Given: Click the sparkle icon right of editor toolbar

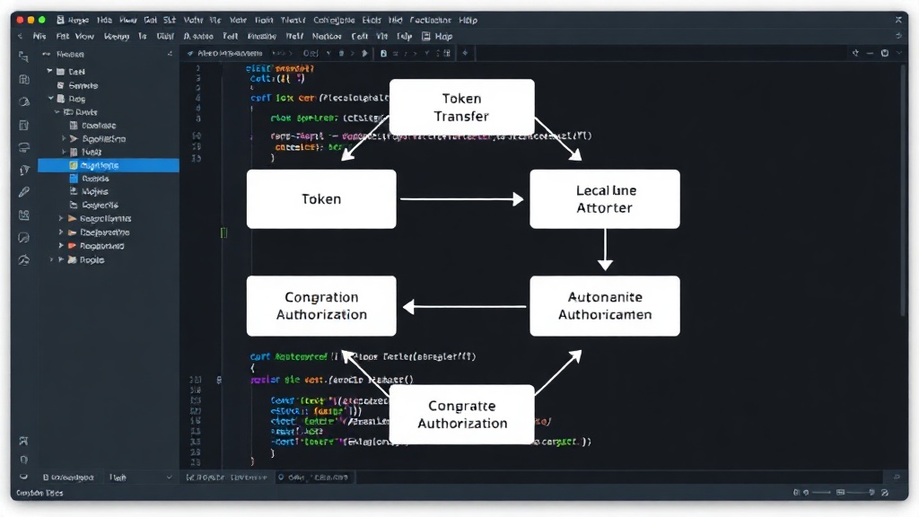Looking at the screenshot, I should pyautogui.click(x=465, y=53).
